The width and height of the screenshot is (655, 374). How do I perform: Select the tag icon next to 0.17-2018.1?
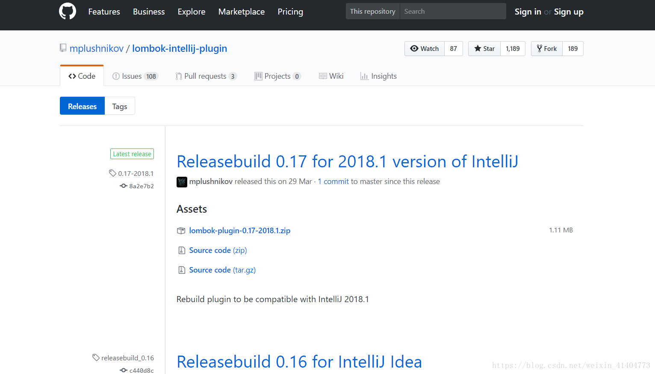112,173
